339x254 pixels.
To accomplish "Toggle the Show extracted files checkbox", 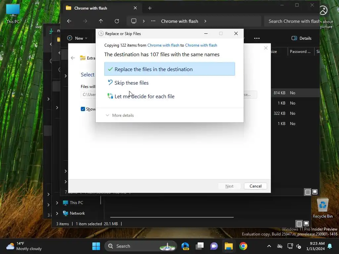I will [x=83, y=109].
